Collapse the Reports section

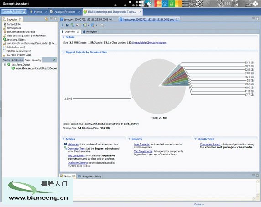[x=129, y=139]
